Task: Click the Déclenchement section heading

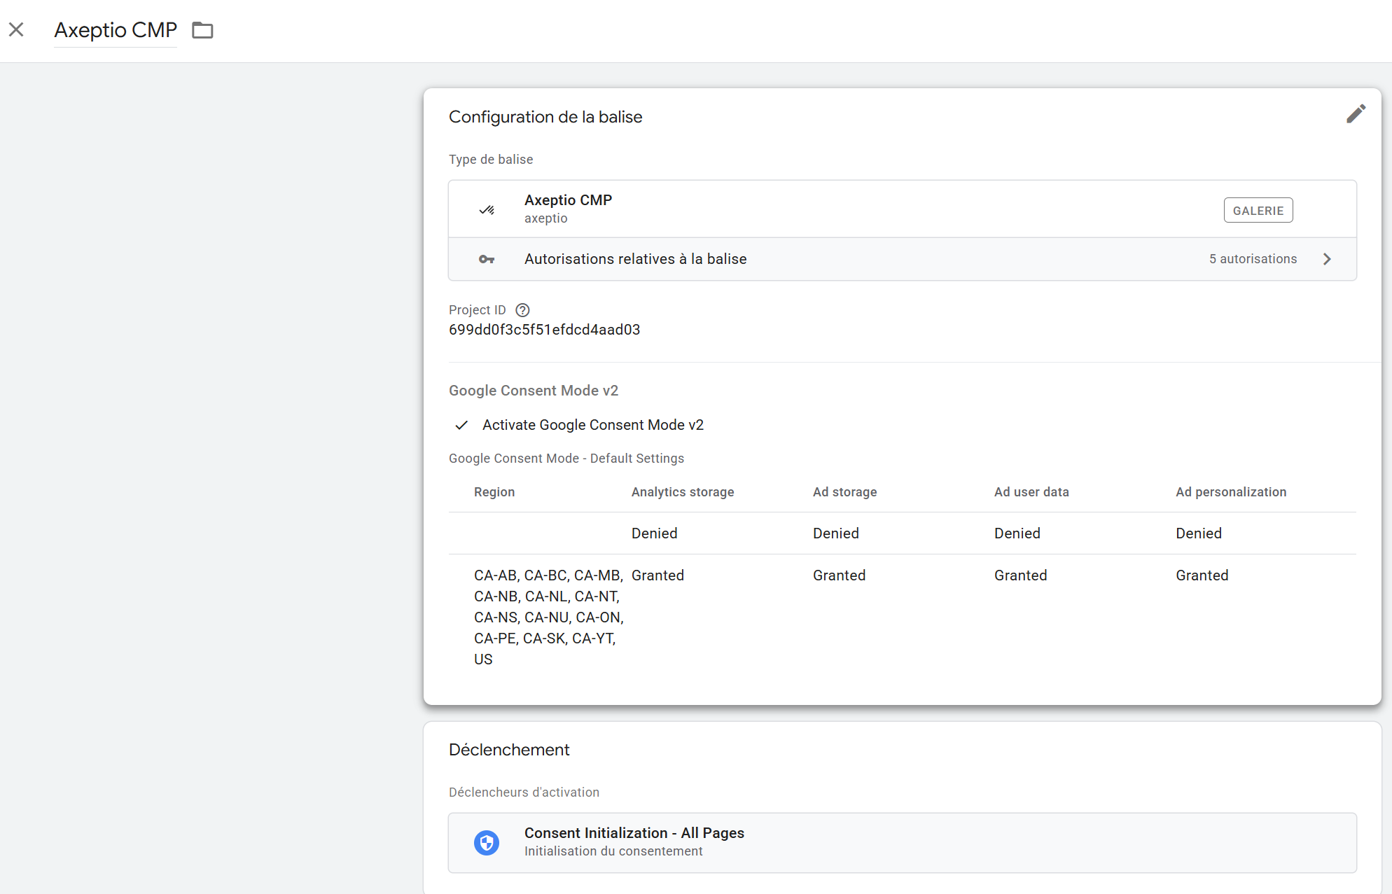Action: (509, 750)
